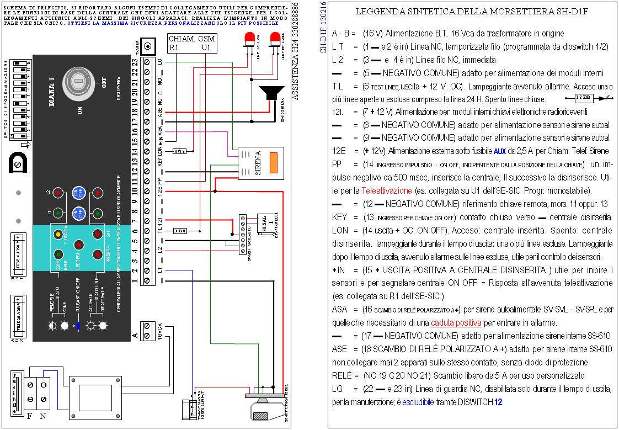Select the SIRENA external siren box
Viewport: 619px width, 430px height.
coord(260,163)
